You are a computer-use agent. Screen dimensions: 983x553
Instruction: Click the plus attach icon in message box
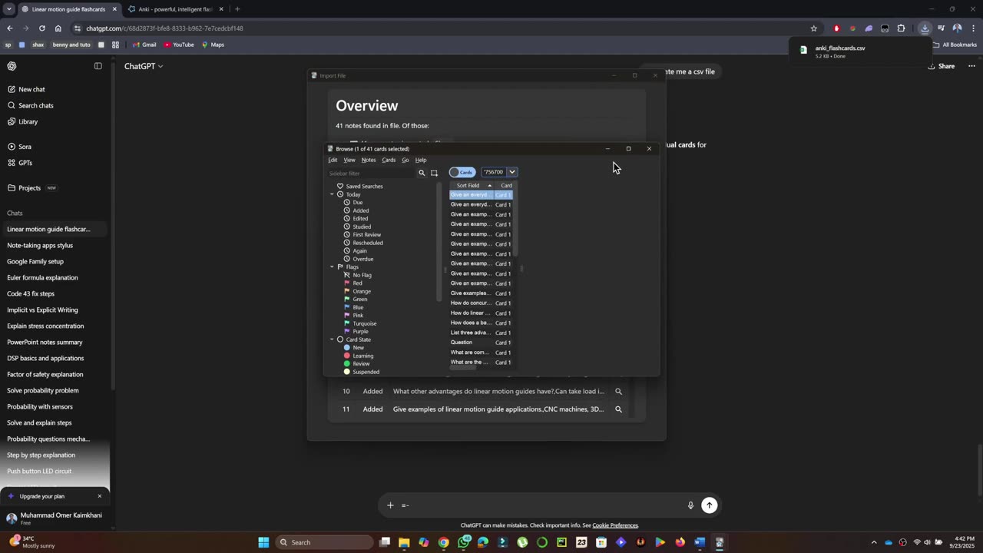point(390,505)
